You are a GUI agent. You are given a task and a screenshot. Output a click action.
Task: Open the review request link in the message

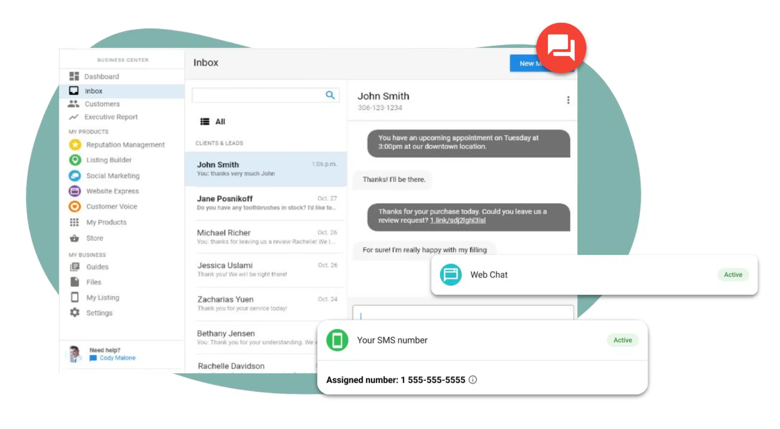point(457,220)
